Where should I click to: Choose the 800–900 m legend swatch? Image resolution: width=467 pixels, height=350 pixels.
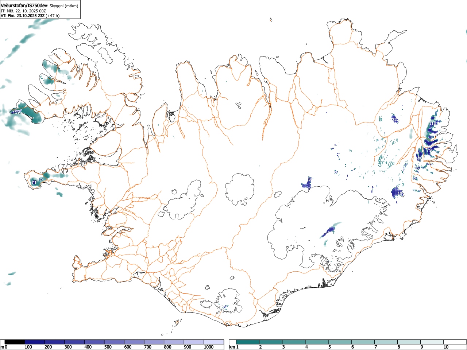[x=174, y=342]
